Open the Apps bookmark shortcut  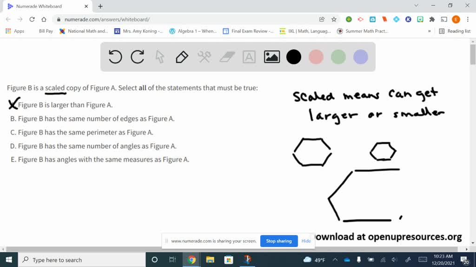coord(15,31)
